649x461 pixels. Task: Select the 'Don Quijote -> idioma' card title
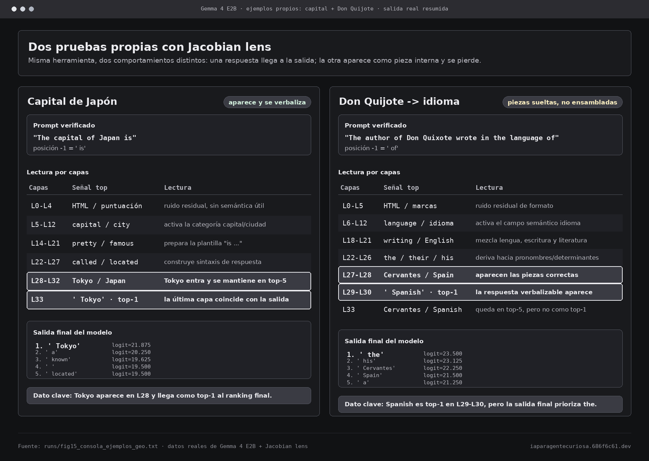coord(399,102)
